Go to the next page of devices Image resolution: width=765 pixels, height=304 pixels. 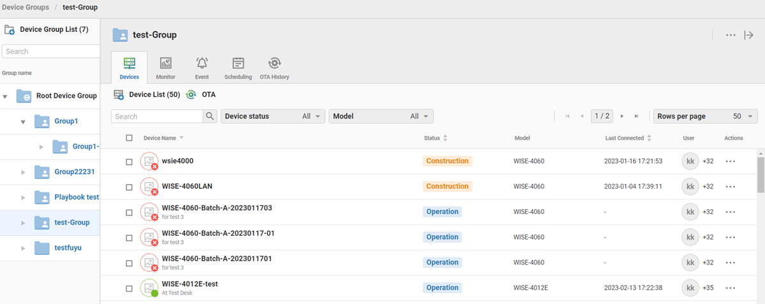[x=622, y=117]
